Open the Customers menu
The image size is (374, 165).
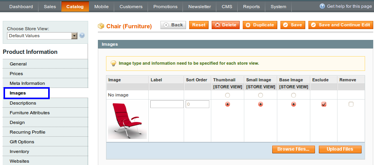(131, 7)
